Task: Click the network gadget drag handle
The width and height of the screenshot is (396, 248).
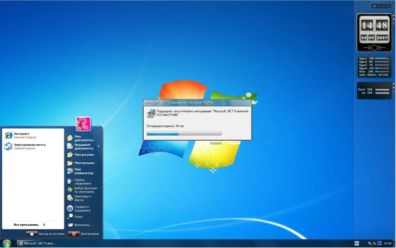Action: (394, 92)
